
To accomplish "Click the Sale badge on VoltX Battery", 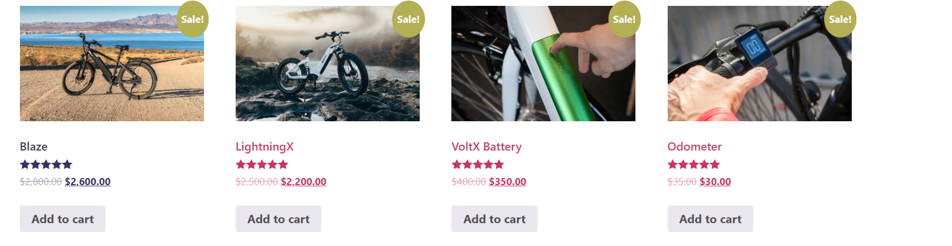I will [x=624, y=19].
